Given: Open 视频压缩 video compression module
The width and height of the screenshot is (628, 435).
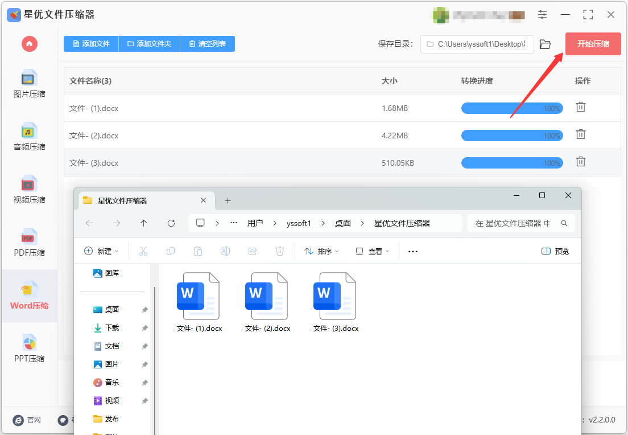Looking at the screenshot, I should click(x=29, y=190).
